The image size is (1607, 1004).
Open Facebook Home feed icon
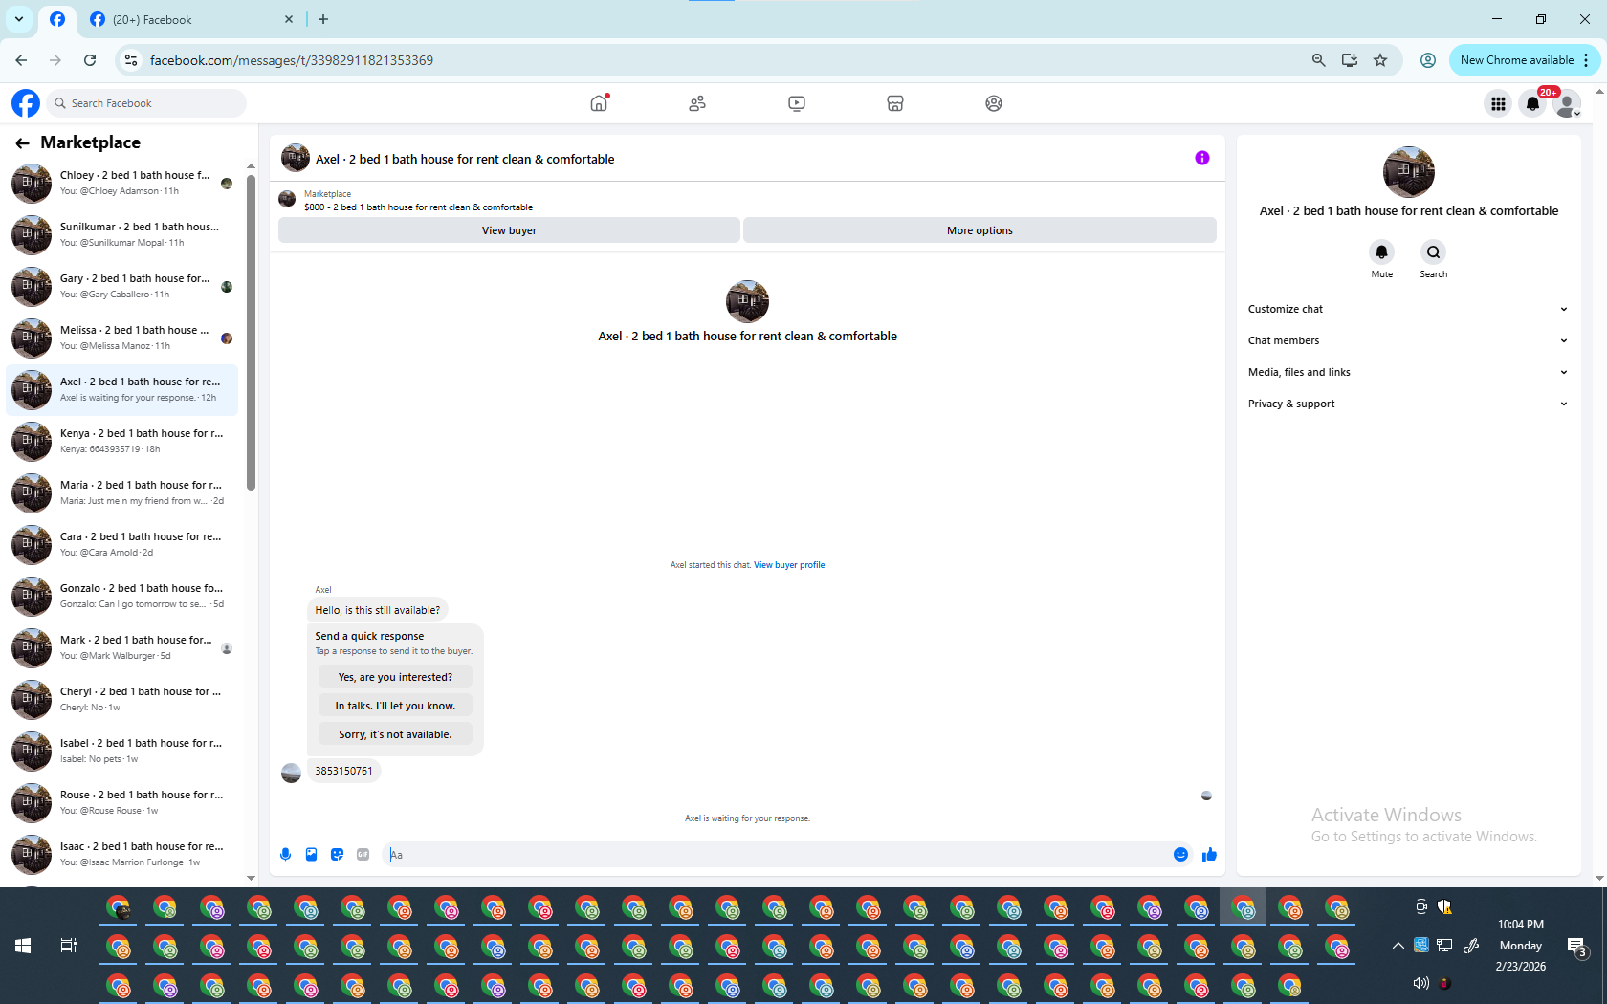click(x=599, y=103)
